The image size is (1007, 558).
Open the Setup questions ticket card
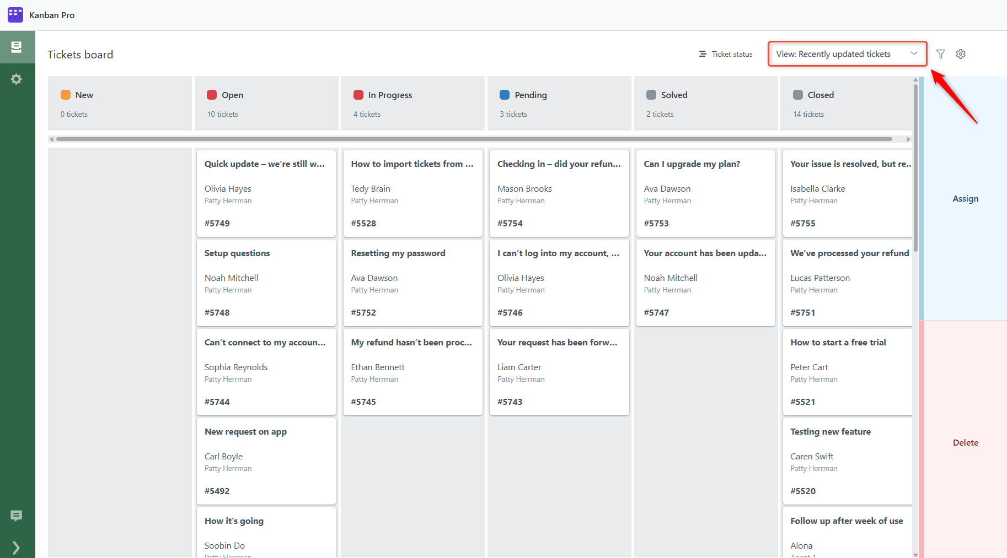click(x=266, y=283)
